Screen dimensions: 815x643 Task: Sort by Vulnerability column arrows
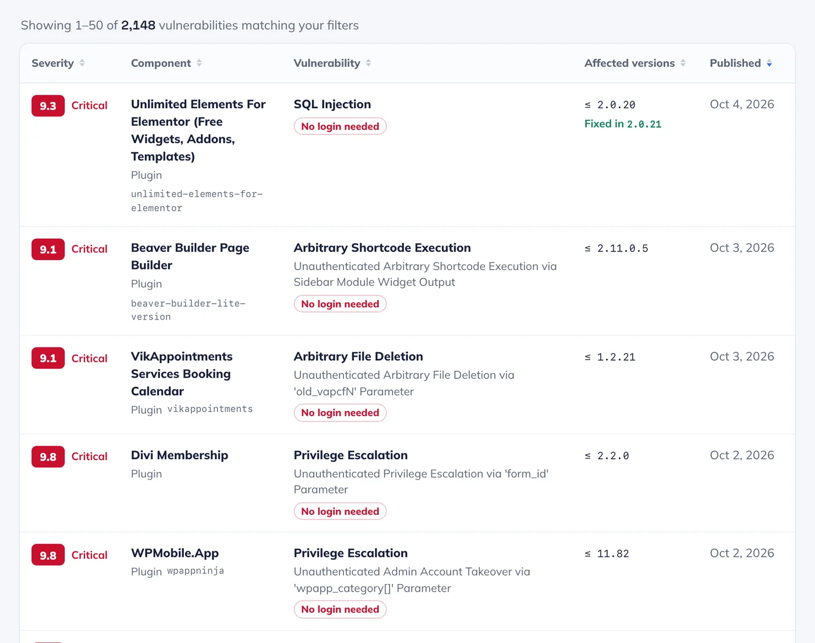(368, 63)
